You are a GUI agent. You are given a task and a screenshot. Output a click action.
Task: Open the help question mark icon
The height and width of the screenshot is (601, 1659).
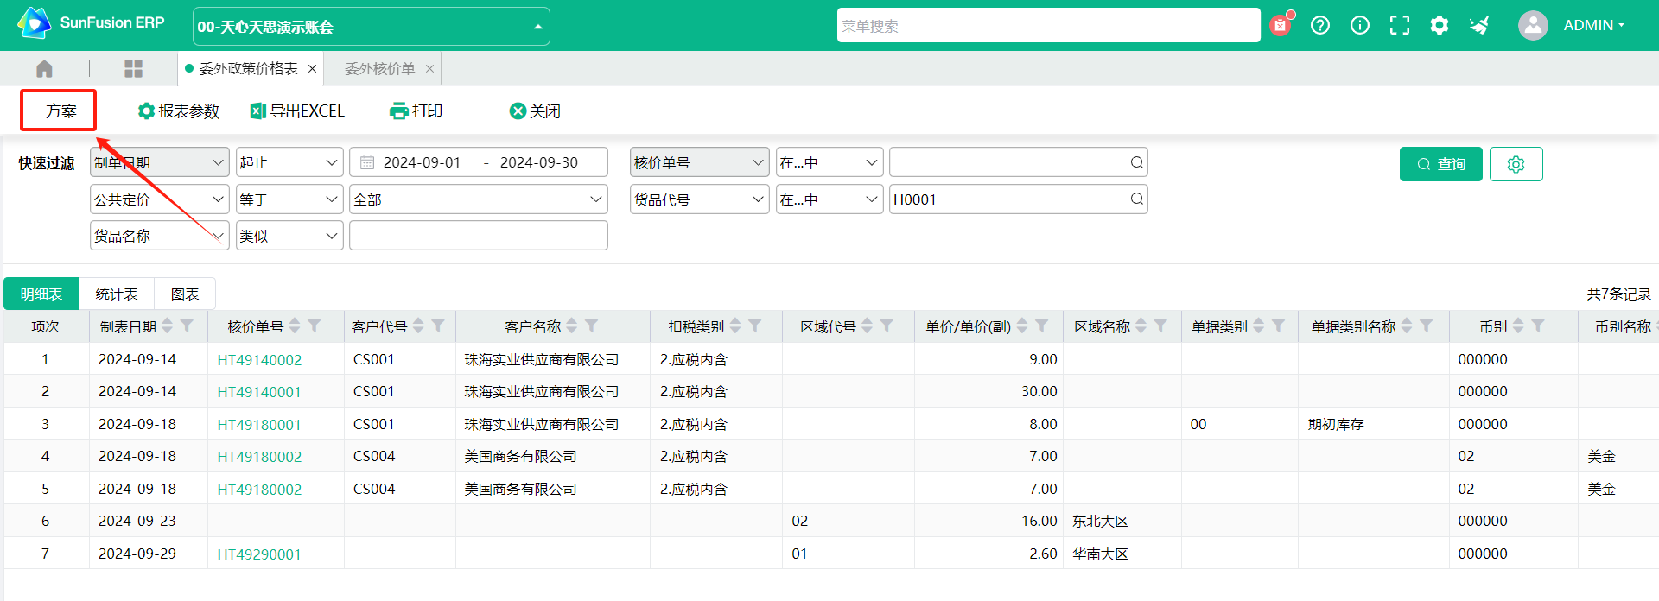[1320, 25]
